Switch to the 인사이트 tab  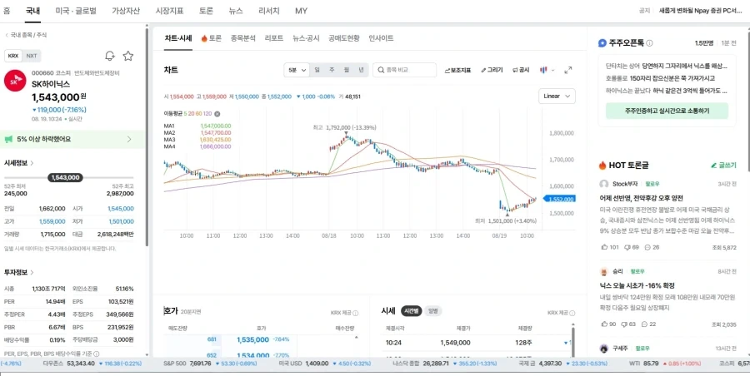[x=381, y=38]
